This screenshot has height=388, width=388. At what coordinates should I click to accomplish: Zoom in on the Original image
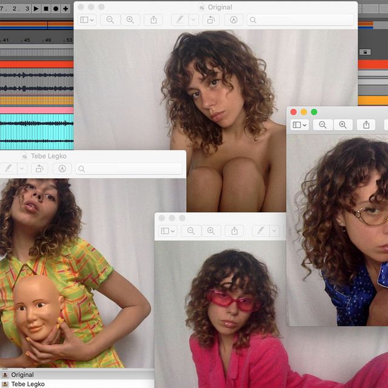(x=130, y=20)
